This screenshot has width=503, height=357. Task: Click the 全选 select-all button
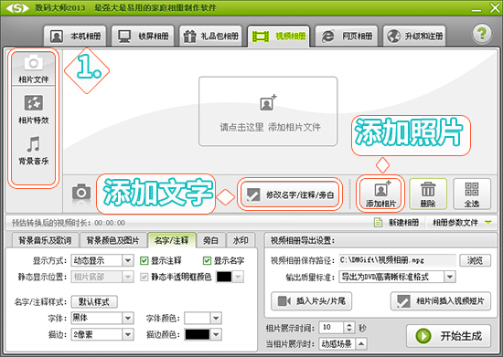[472, 194]
